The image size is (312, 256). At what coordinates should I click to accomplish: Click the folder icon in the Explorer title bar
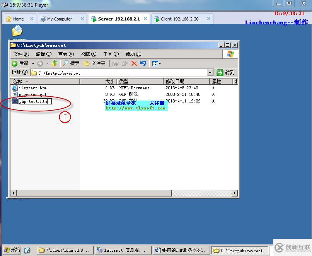click(13, 45)
